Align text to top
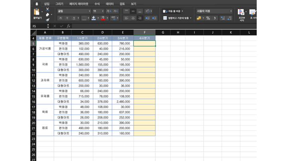The height and width of the screenshot is (161, 287). pos(126,11)
